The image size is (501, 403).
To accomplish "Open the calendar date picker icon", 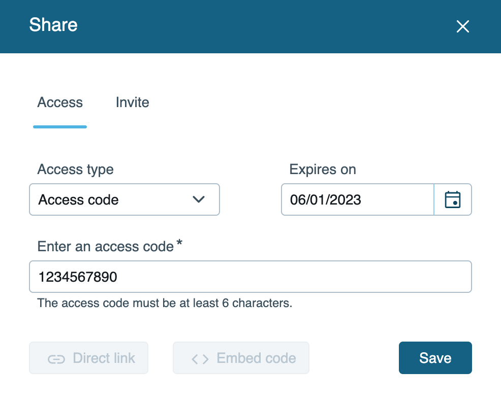I will [453, 200].
